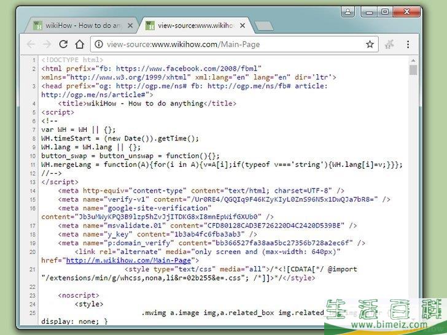
Task: Click 'var WH = WH || {};' on line 7
Action: [x=79, y=129]
